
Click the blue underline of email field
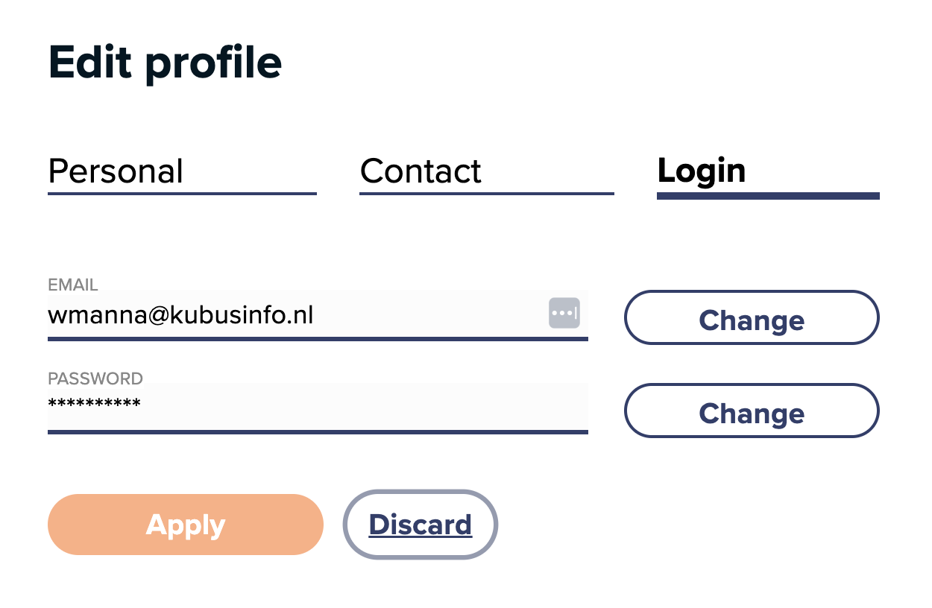click(318, 338)
